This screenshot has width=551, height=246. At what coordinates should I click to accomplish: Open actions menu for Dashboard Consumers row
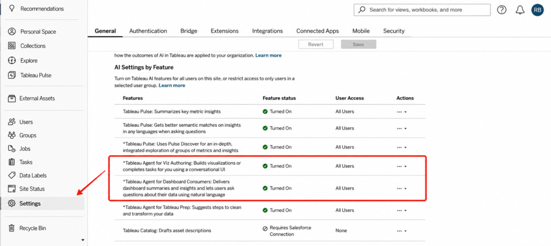[x=401, y=188]
